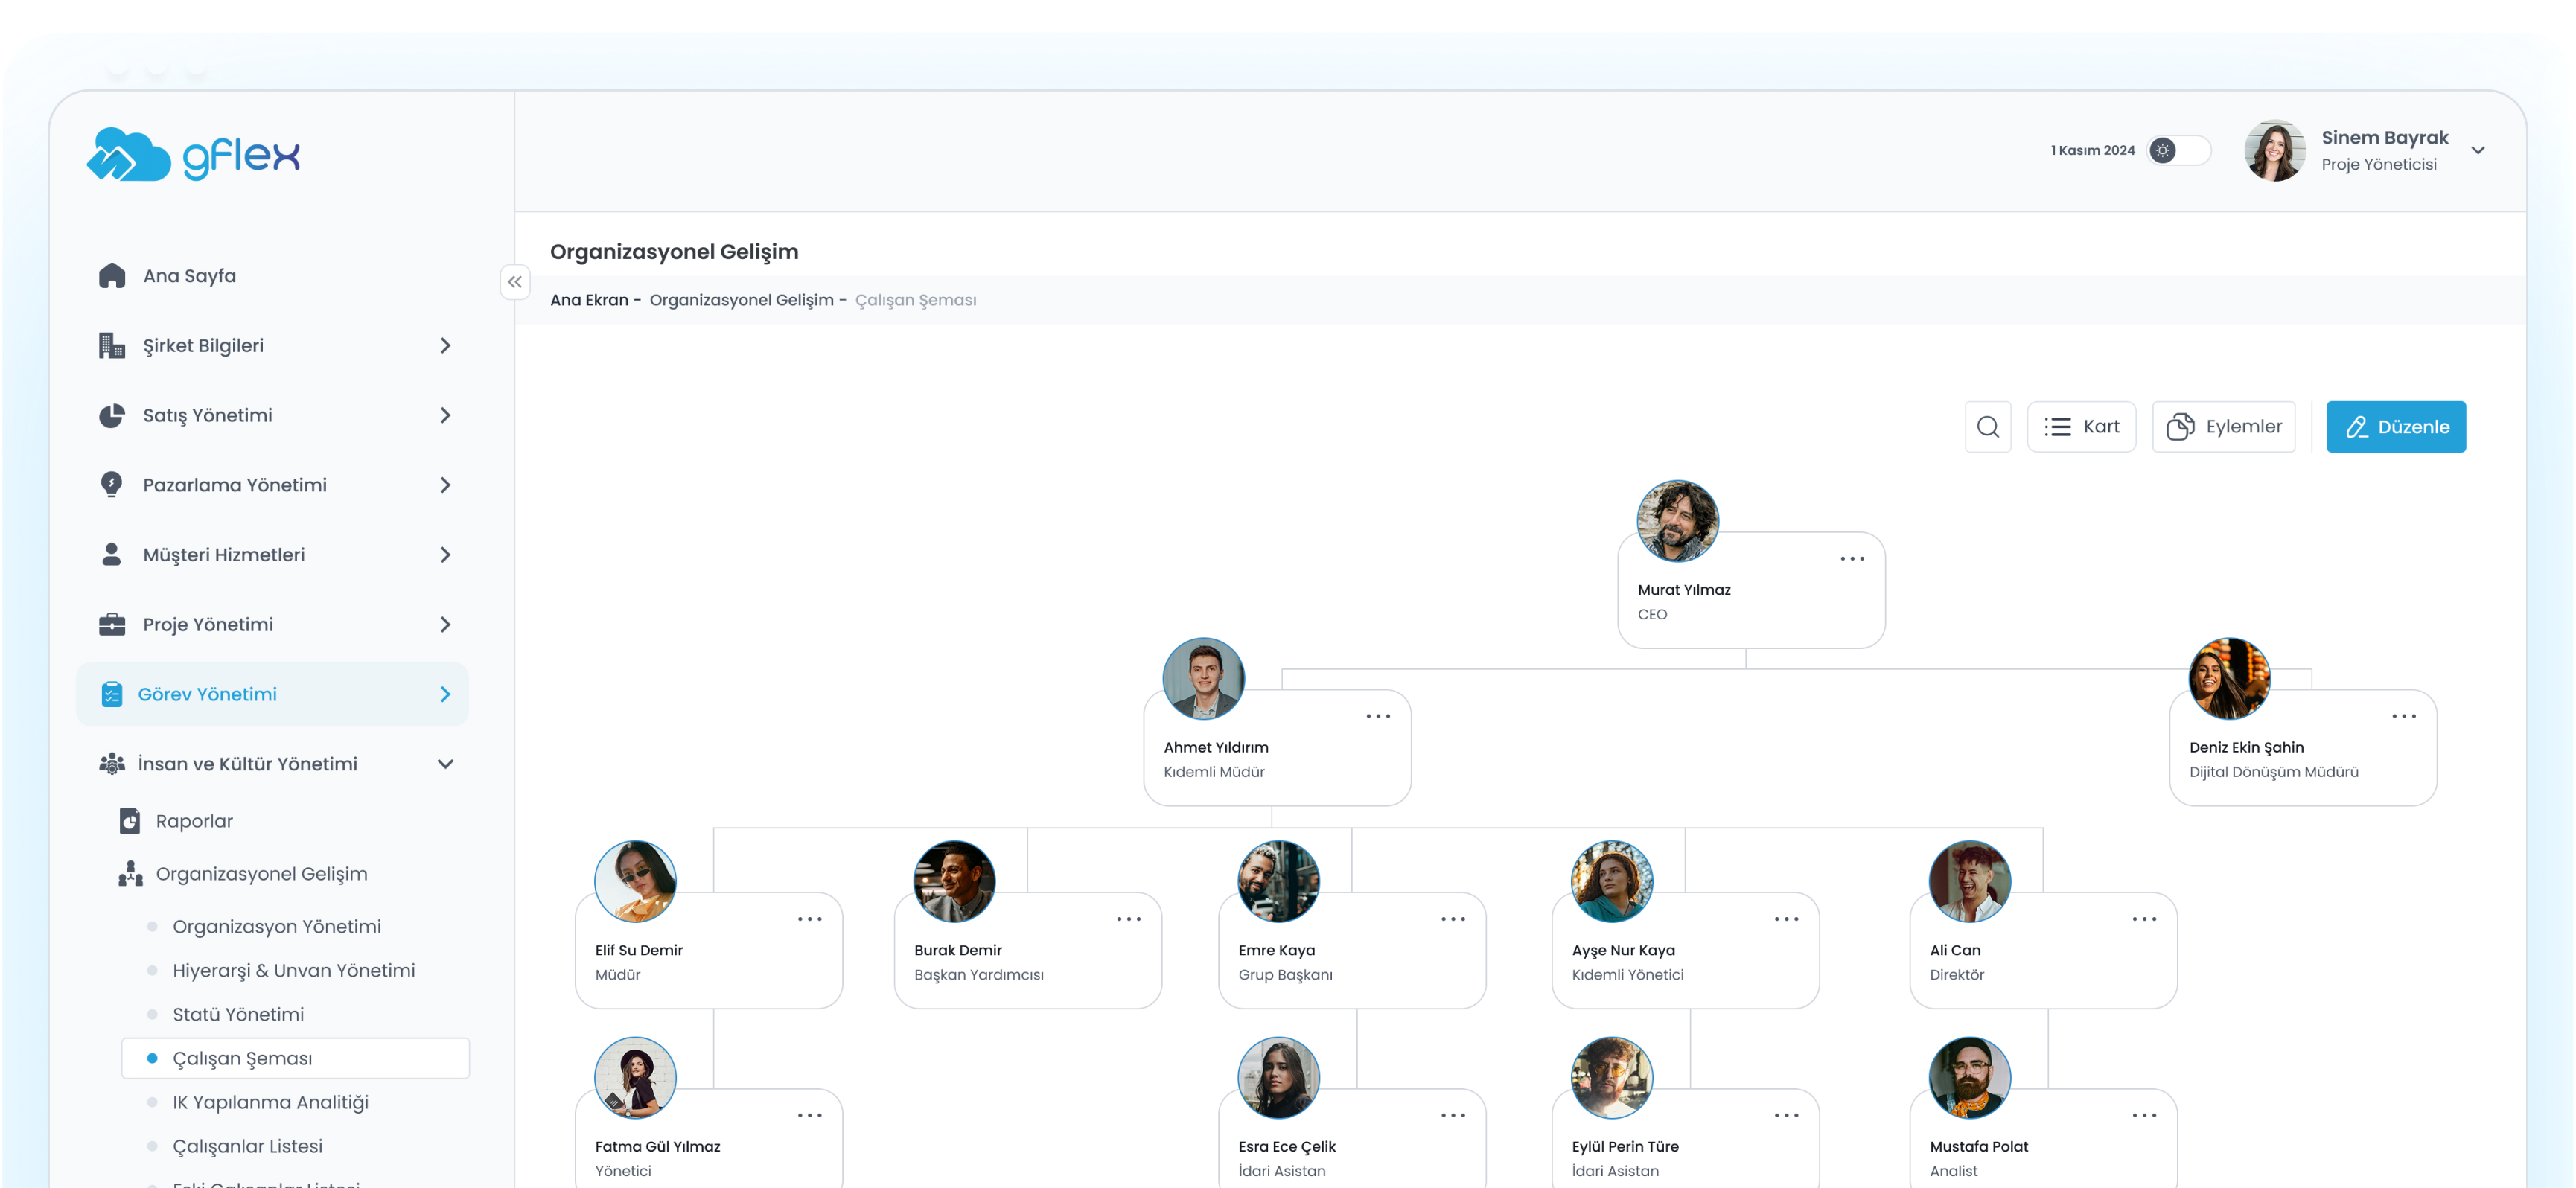The width and height of the screenshot is (2576, 1188).
Task: Select the Çalışan Şeması sidebar item
Action: [x=242, y=1058]
